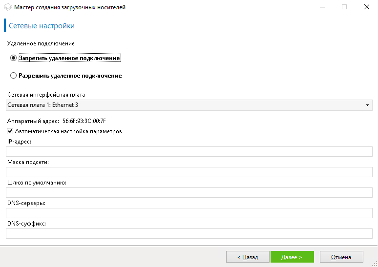
Task: Click the 'Маска подсети' input field
Action: pos(189,172)
